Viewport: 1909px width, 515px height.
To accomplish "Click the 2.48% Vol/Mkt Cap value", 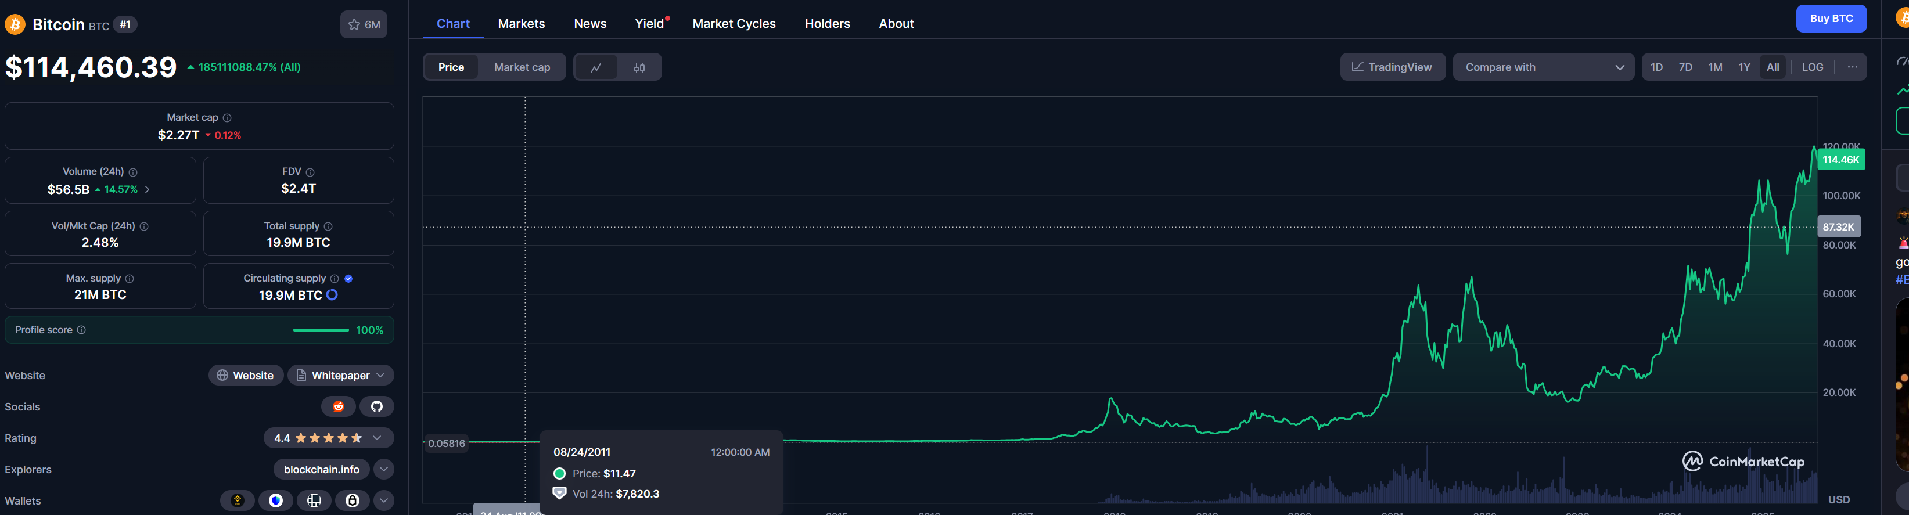I will [x=100, y=242].
